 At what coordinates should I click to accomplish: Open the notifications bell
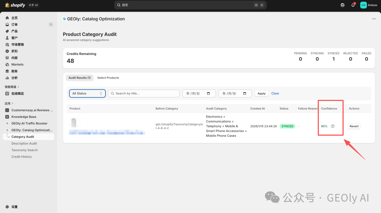(x=353, y=5)
